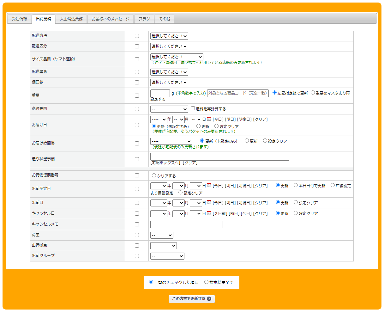The image size is (384, 313).
Task: Check the お荷物伝票番号 row checkbox
Action: [x=137, y=175]
